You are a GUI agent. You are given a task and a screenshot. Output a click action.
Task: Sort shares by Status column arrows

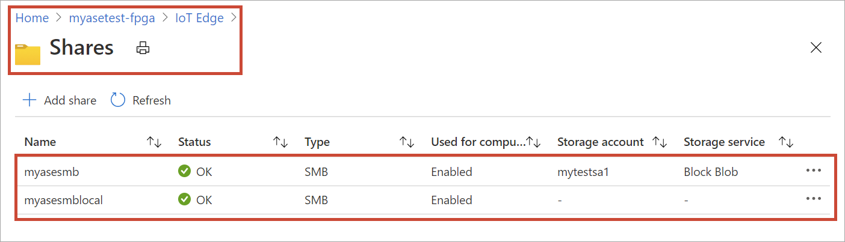click(x=280, y=142)
